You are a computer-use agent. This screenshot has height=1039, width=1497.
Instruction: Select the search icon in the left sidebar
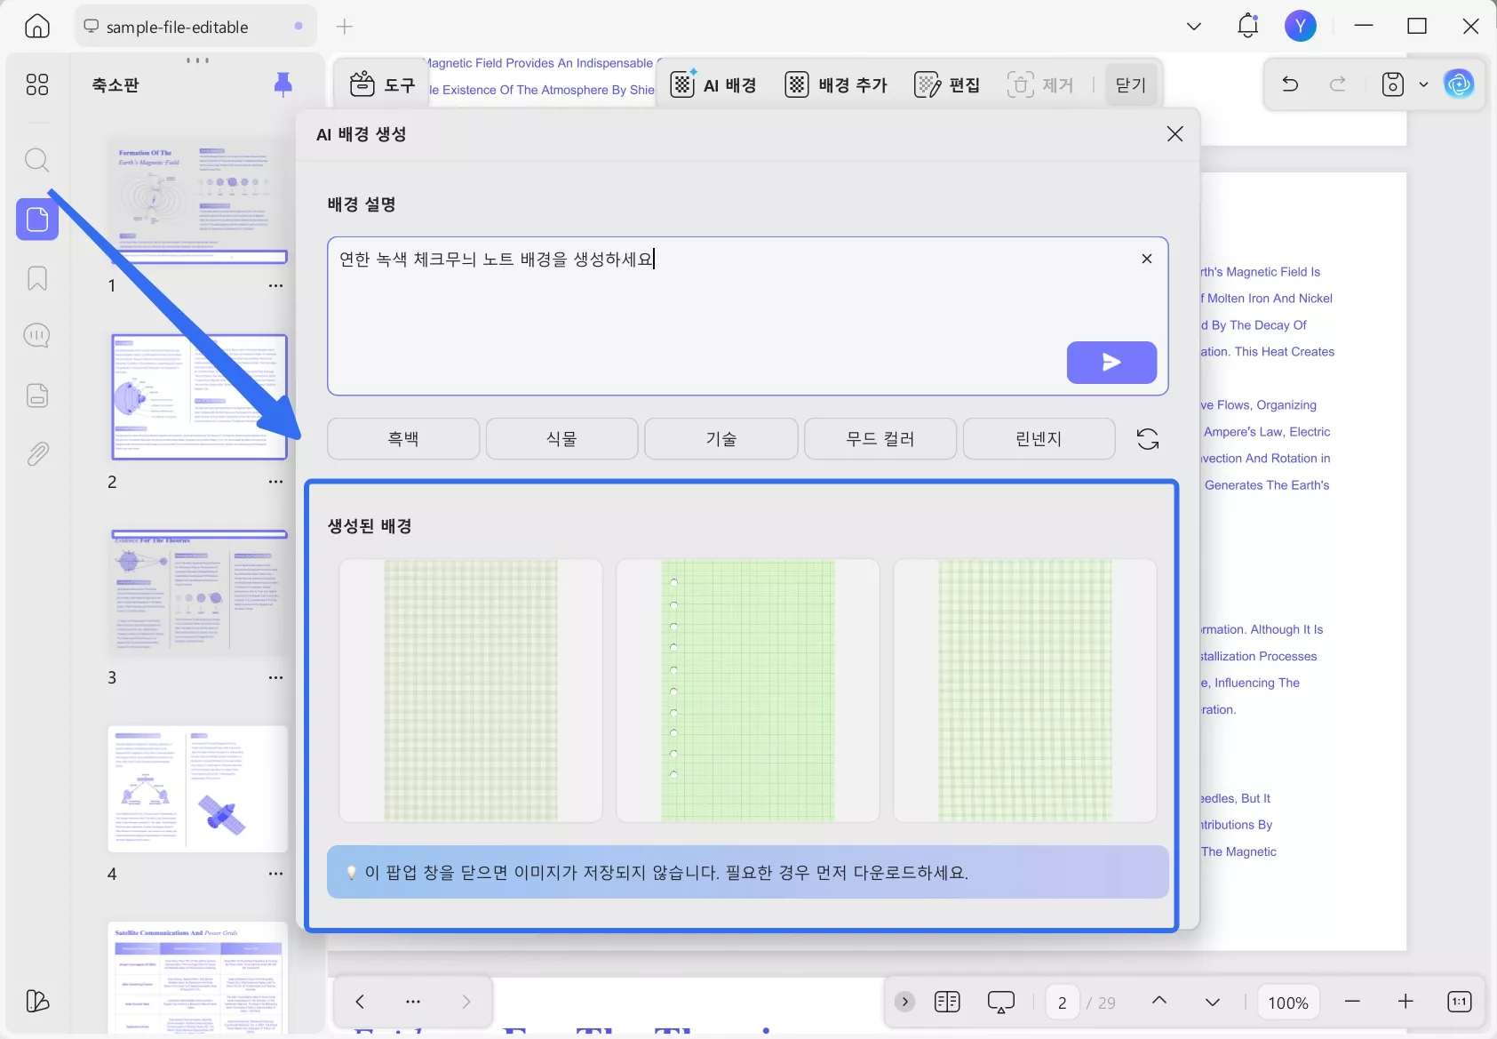[36, 160]
